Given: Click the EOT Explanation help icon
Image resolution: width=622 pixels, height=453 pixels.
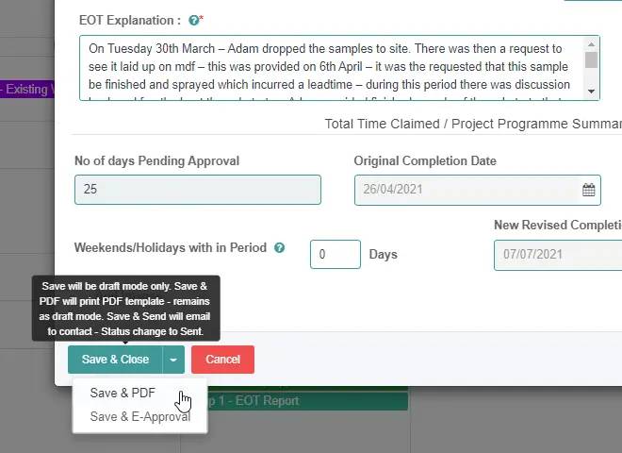Looking at the screenshot, I should 193,20.
